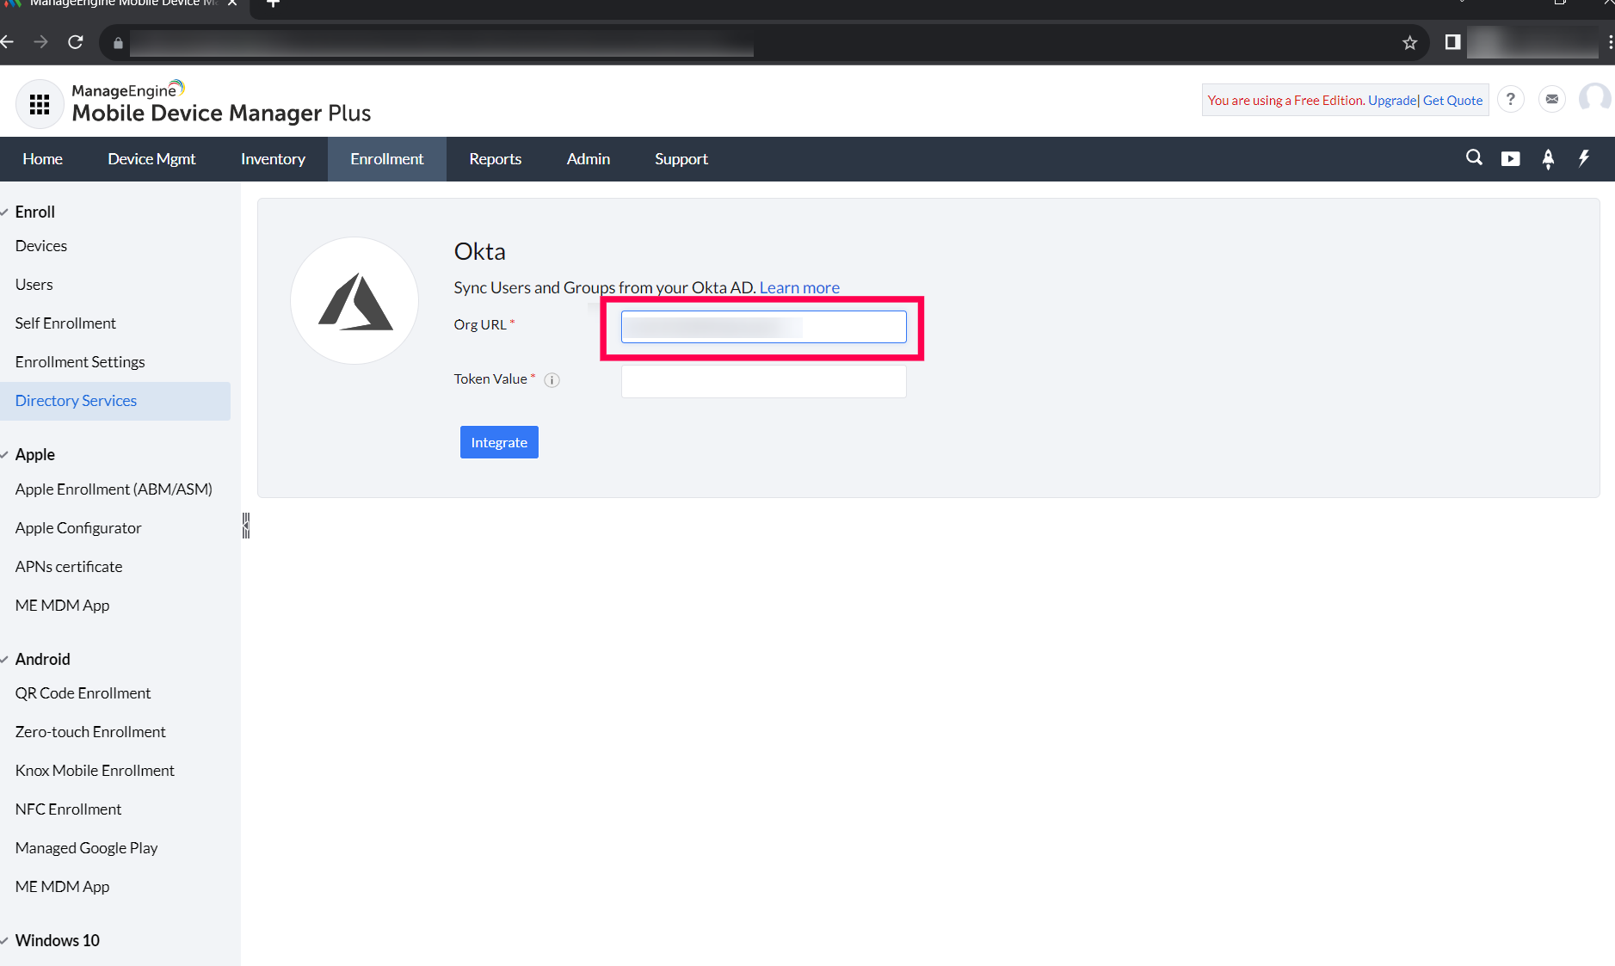Close the ManageEngine browser tab
Image resolution: width=1615 pixels, height=966 pixels.
pos(232,3)
